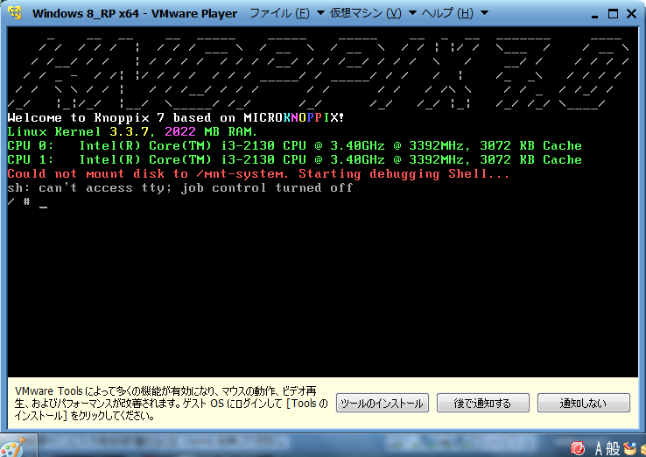Click inside the terminal at the '/ #' prompt
This screenshot has width=646, height=457.
[27, 202]
